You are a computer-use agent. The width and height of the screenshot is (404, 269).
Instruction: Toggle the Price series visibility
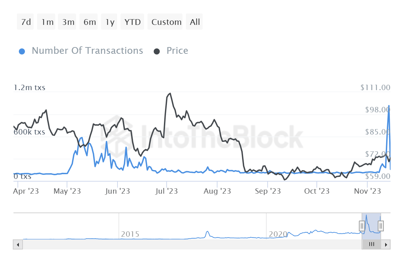(x=177, y=50)
